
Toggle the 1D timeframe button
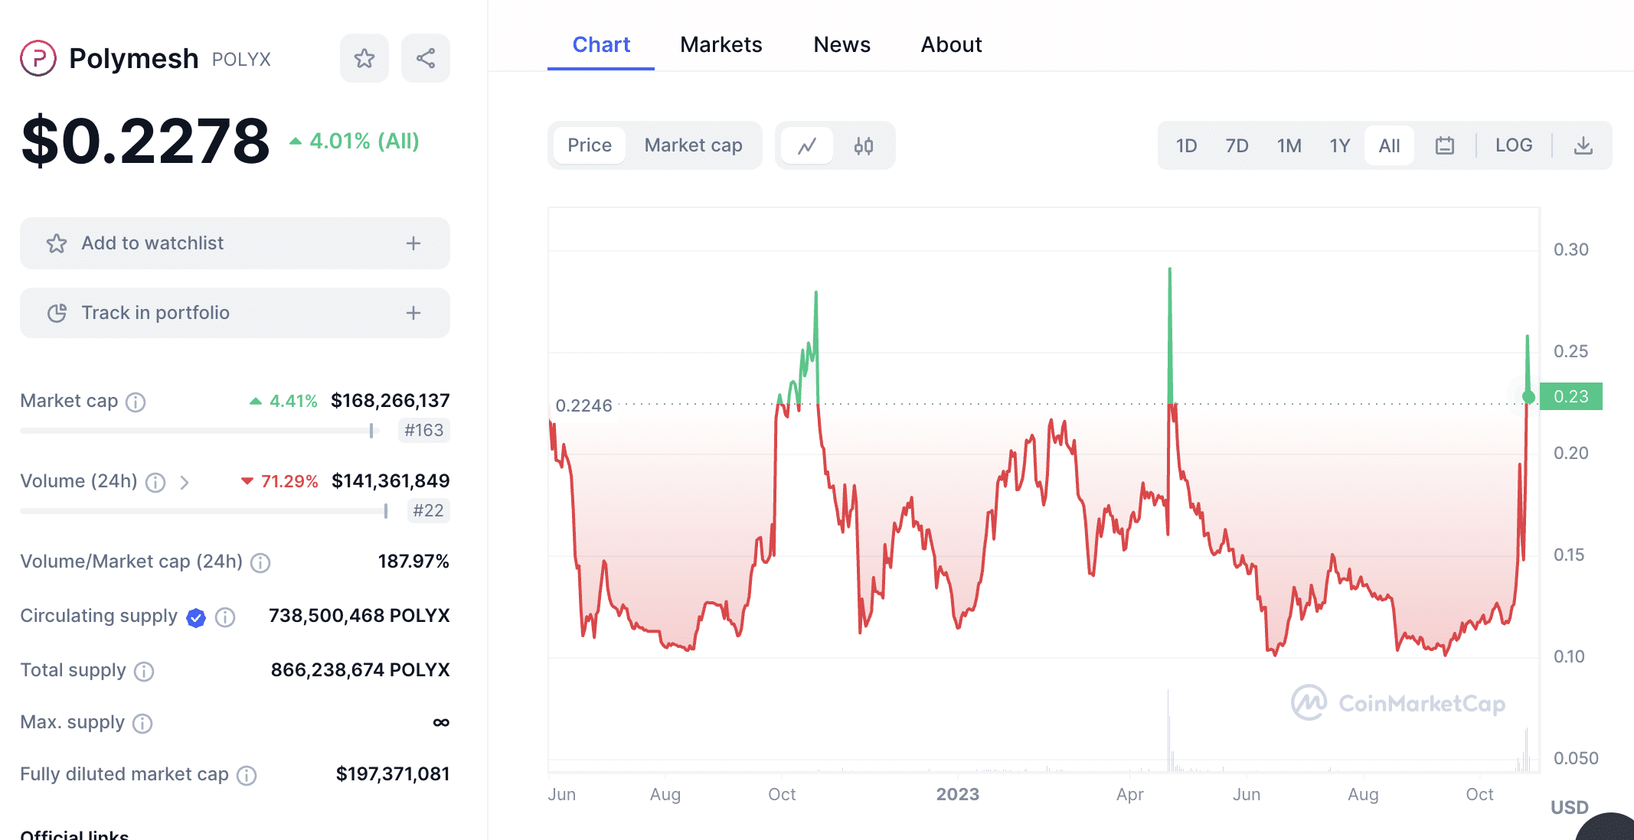coord(1186,145)
